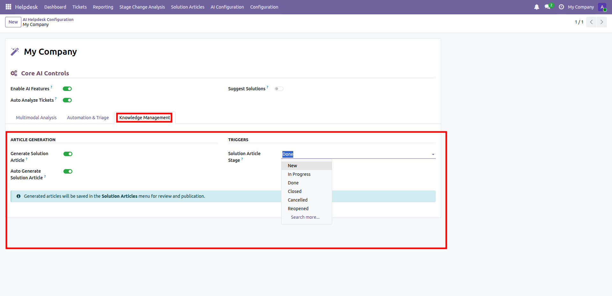Open the user avatar menu
This screenshot has width=612, height=296.
602,7
